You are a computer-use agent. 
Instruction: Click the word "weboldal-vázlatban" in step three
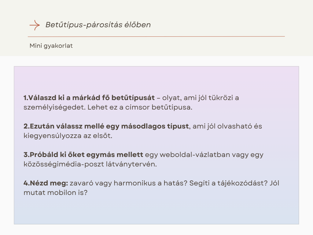(188, 155)
